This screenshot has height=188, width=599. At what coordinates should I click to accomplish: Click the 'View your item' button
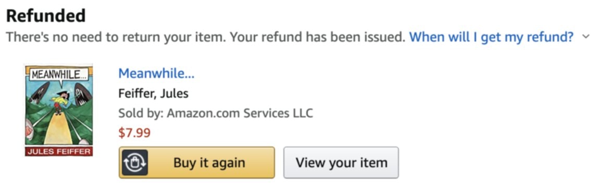341,163
